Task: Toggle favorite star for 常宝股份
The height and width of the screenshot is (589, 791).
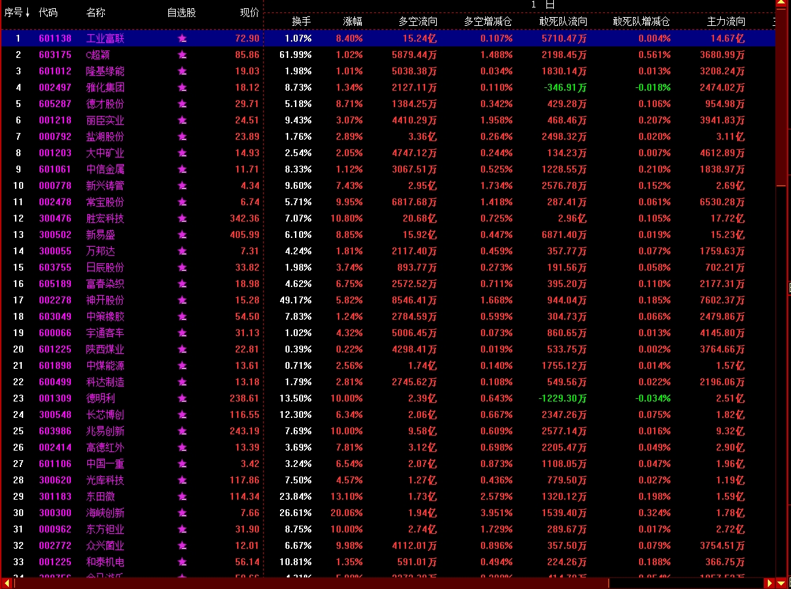Action: coord(182,202)
